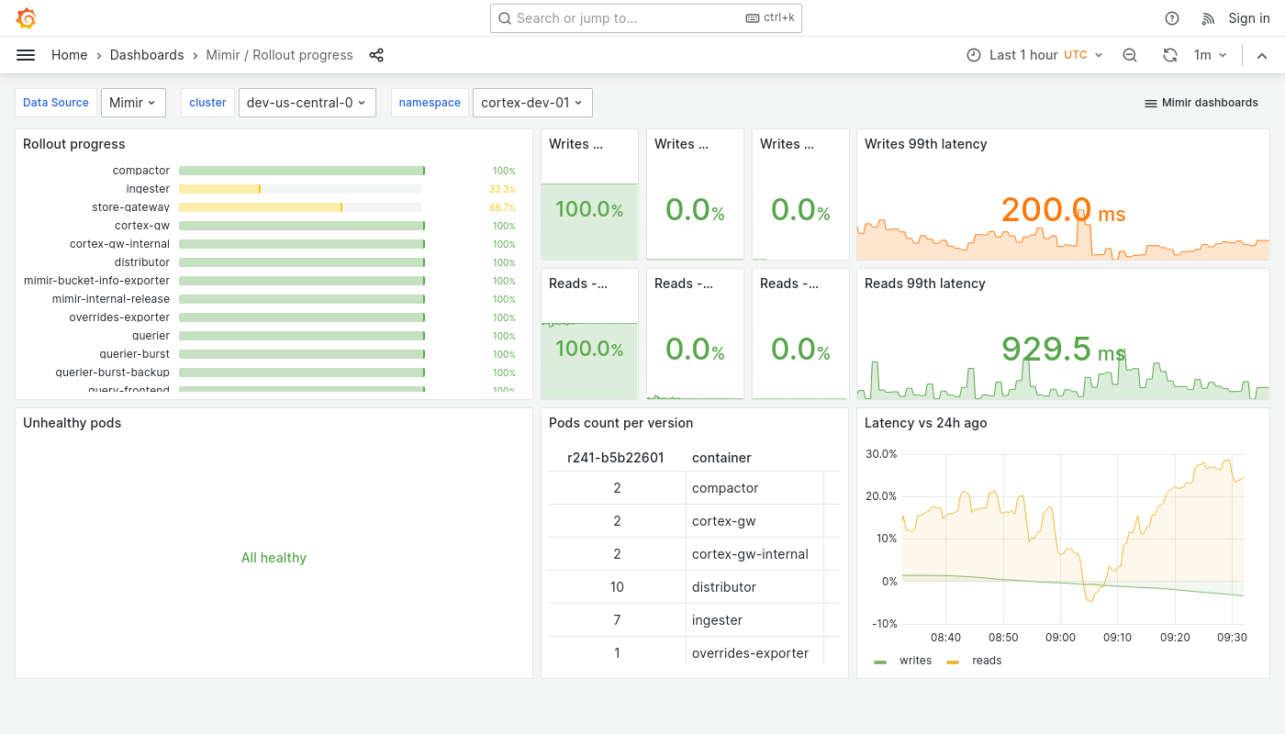This screenshot has width=1285, height=734.
Task: Open the Data Source Mimir dropdown
Action: coord(133,103)
